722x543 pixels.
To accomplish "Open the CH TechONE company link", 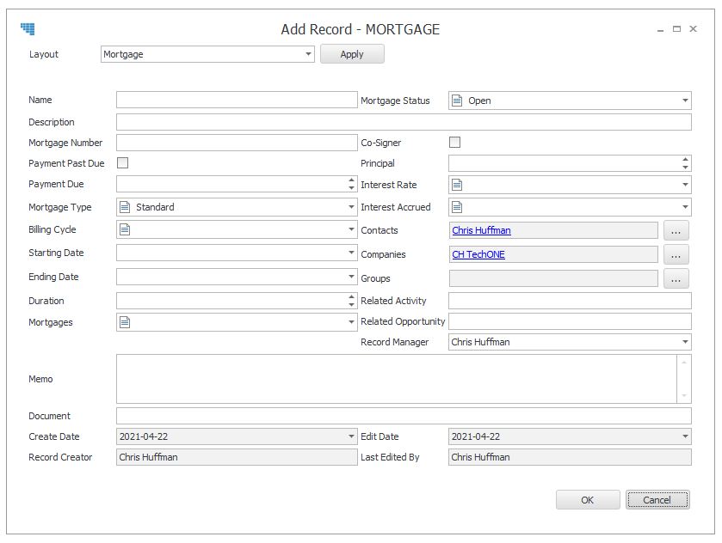I will coord(478,254).
